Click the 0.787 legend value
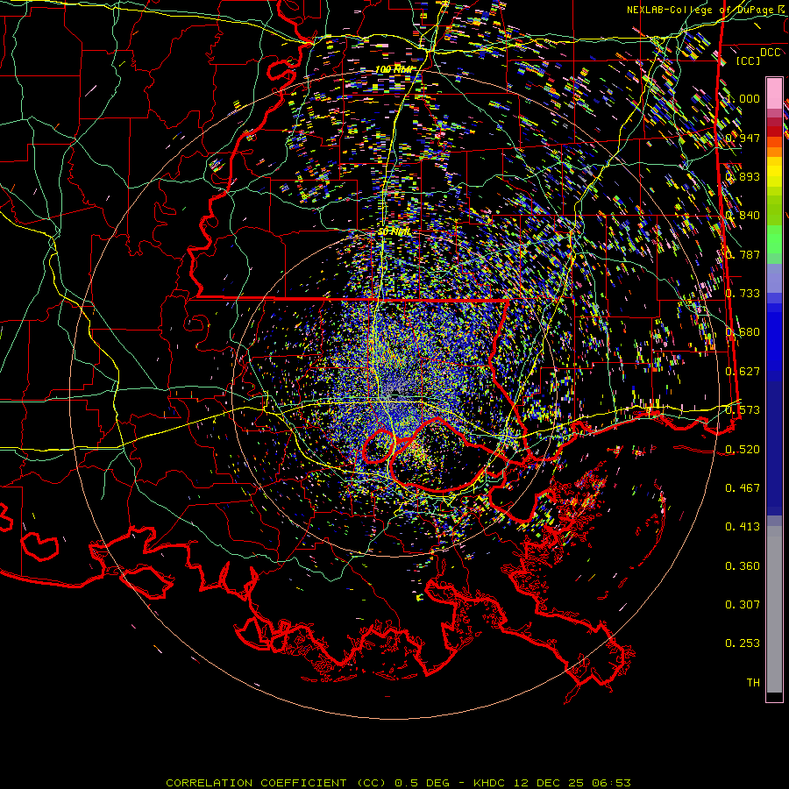789x789 pixels. (743, 254)
